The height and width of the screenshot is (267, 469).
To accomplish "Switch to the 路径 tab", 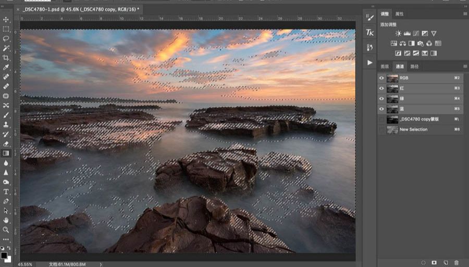I will 414,66.
